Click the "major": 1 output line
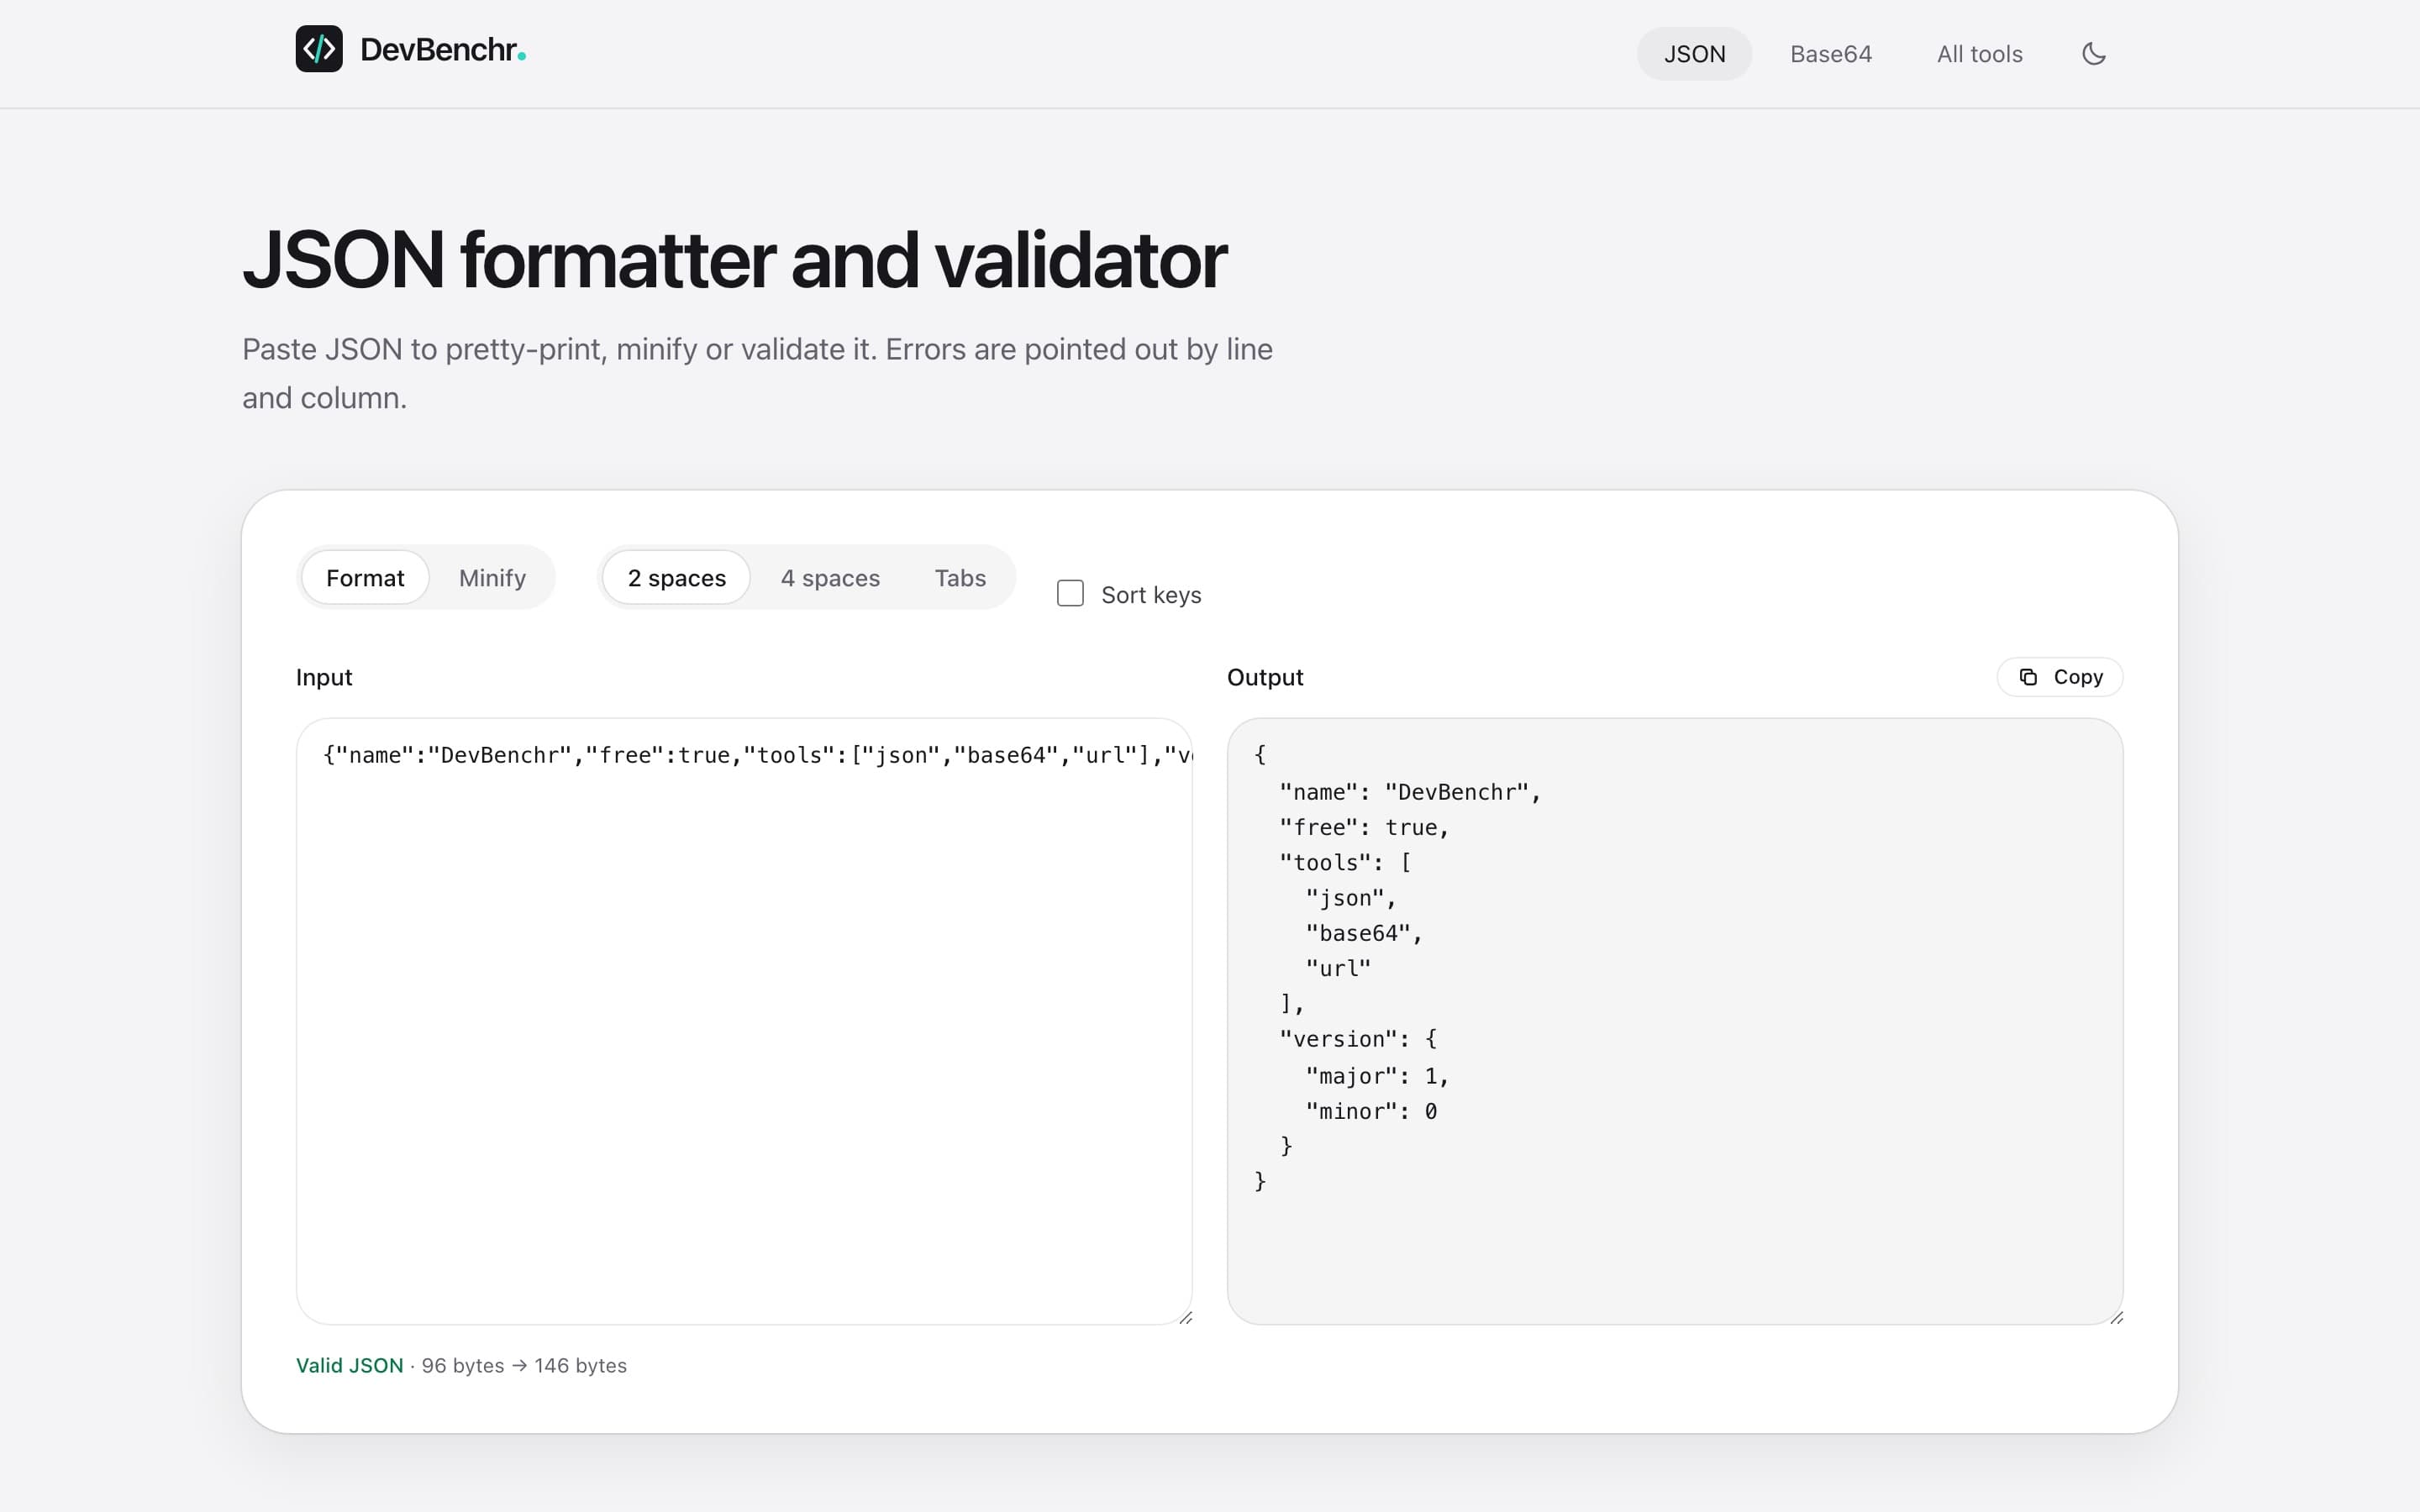 point(1377,1076)
